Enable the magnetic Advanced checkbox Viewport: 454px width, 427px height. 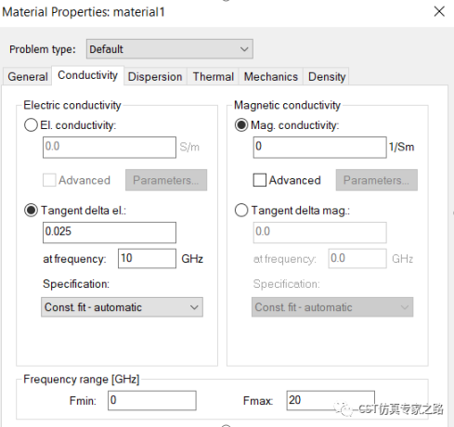tap(260, 180)
